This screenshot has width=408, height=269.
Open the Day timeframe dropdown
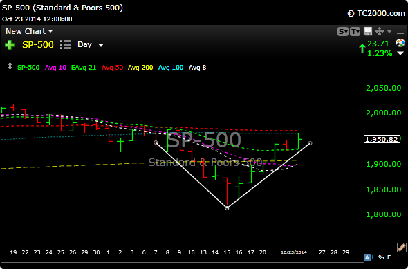click(91, 45)
